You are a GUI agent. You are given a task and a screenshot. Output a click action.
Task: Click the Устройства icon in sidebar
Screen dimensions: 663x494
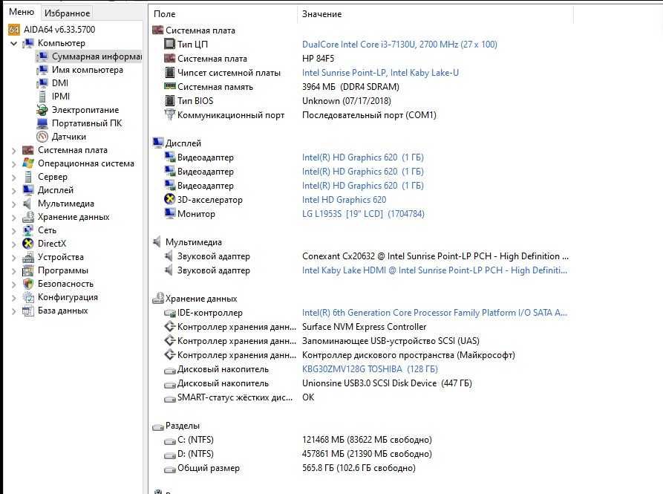(x=28, y=257)
